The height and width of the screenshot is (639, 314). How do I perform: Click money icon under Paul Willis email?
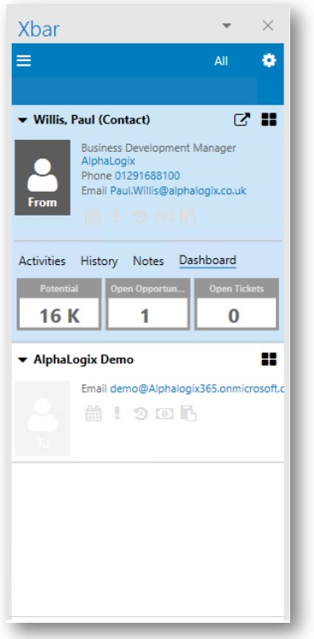164,217
